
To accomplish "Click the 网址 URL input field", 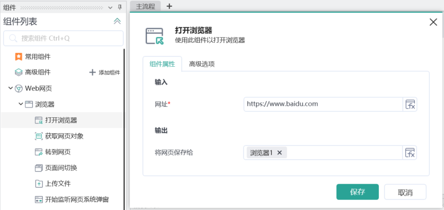I will (x=323, y=104).
